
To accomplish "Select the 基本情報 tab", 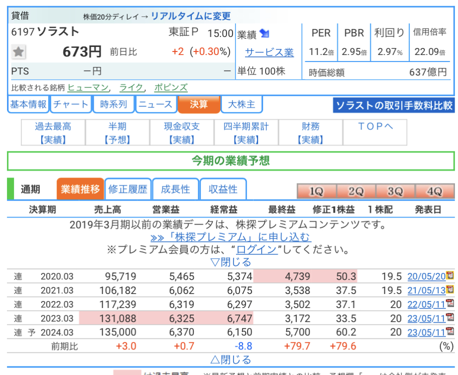I will pos(29,104).
